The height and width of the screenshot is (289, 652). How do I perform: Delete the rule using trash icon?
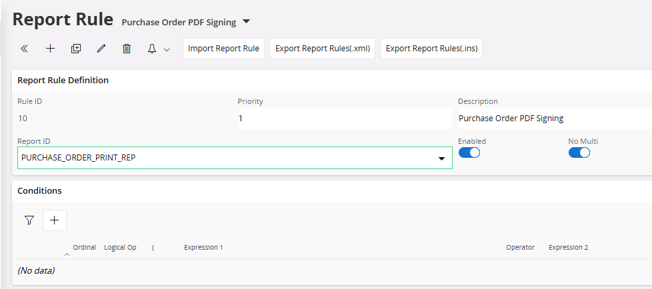click(127, 49)
